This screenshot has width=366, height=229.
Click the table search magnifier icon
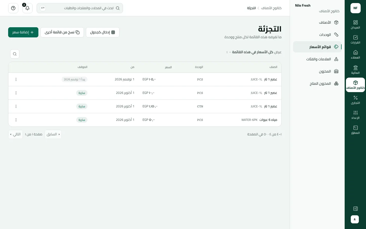tap(15, 54)
